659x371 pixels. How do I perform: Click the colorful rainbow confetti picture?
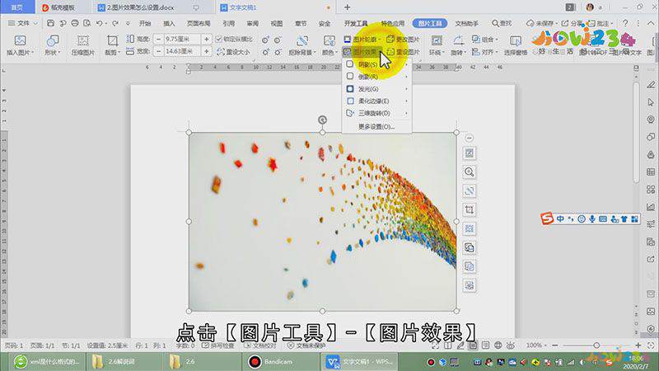[322, 222]
